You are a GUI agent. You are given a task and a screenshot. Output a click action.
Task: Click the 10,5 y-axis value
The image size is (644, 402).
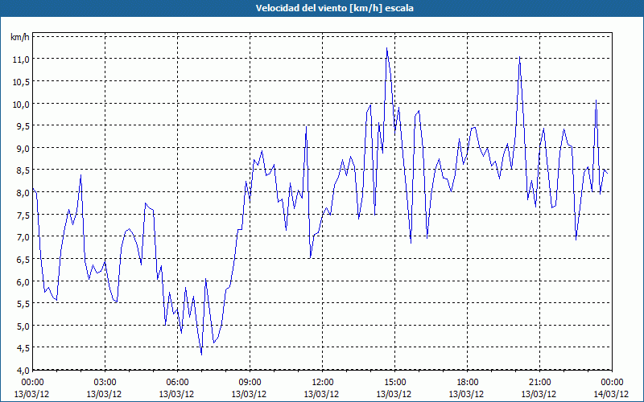tap(21, 82)
